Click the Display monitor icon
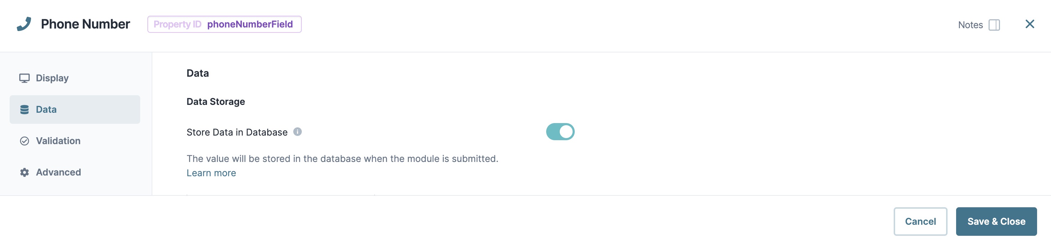This screenshot has height=244, width=1051. (x=25, y=78)
